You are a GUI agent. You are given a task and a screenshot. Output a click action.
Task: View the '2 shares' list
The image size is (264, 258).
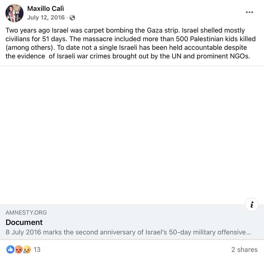pyautogui.click(x=244, y=249)
